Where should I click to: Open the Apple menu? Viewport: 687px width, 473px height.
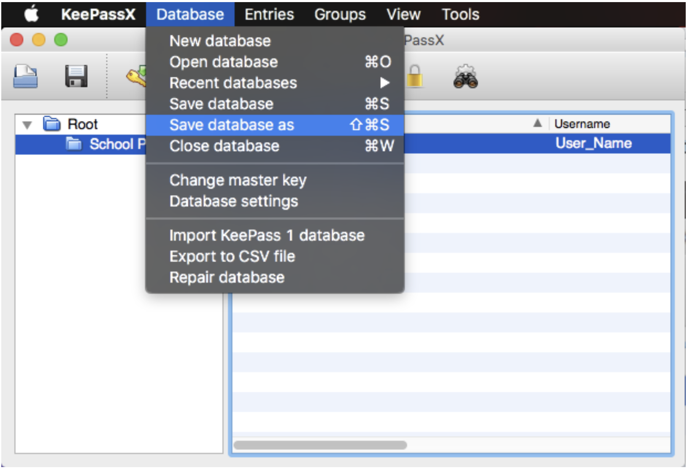tap(31, 14)
